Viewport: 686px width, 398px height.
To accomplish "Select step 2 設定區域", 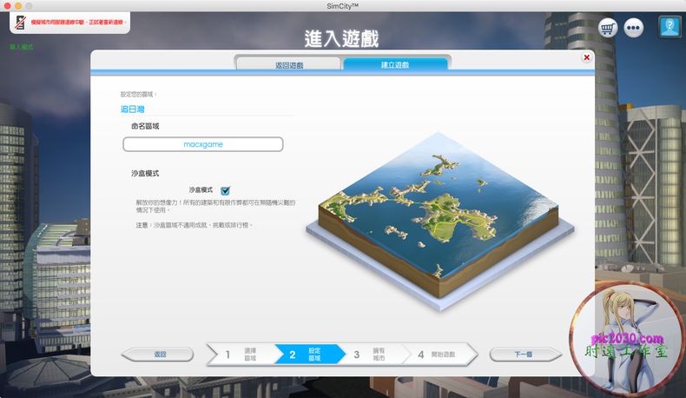I will 308,355.
